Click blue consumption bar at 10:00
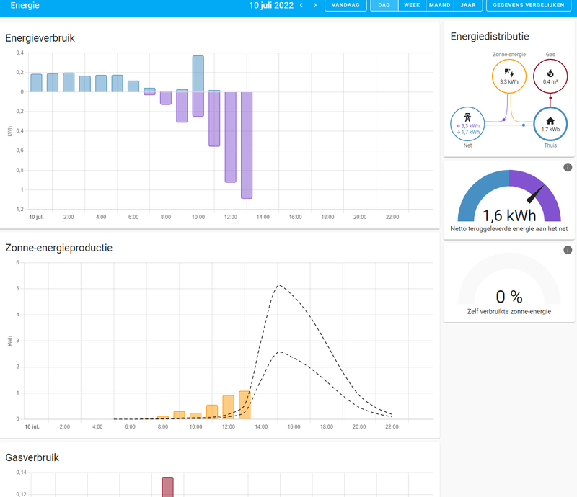Screen dimensions: 577x497 tap(198, 74)
